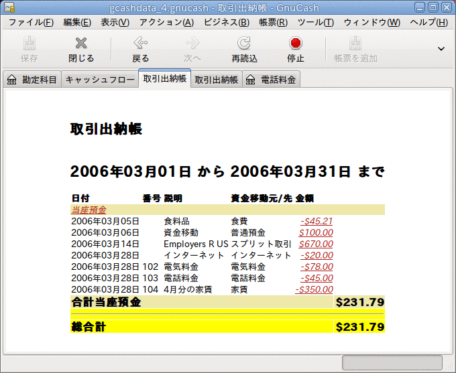Close the report with 閉じる icon
This screenshot has width=456, height=373.
coord(81,43)
